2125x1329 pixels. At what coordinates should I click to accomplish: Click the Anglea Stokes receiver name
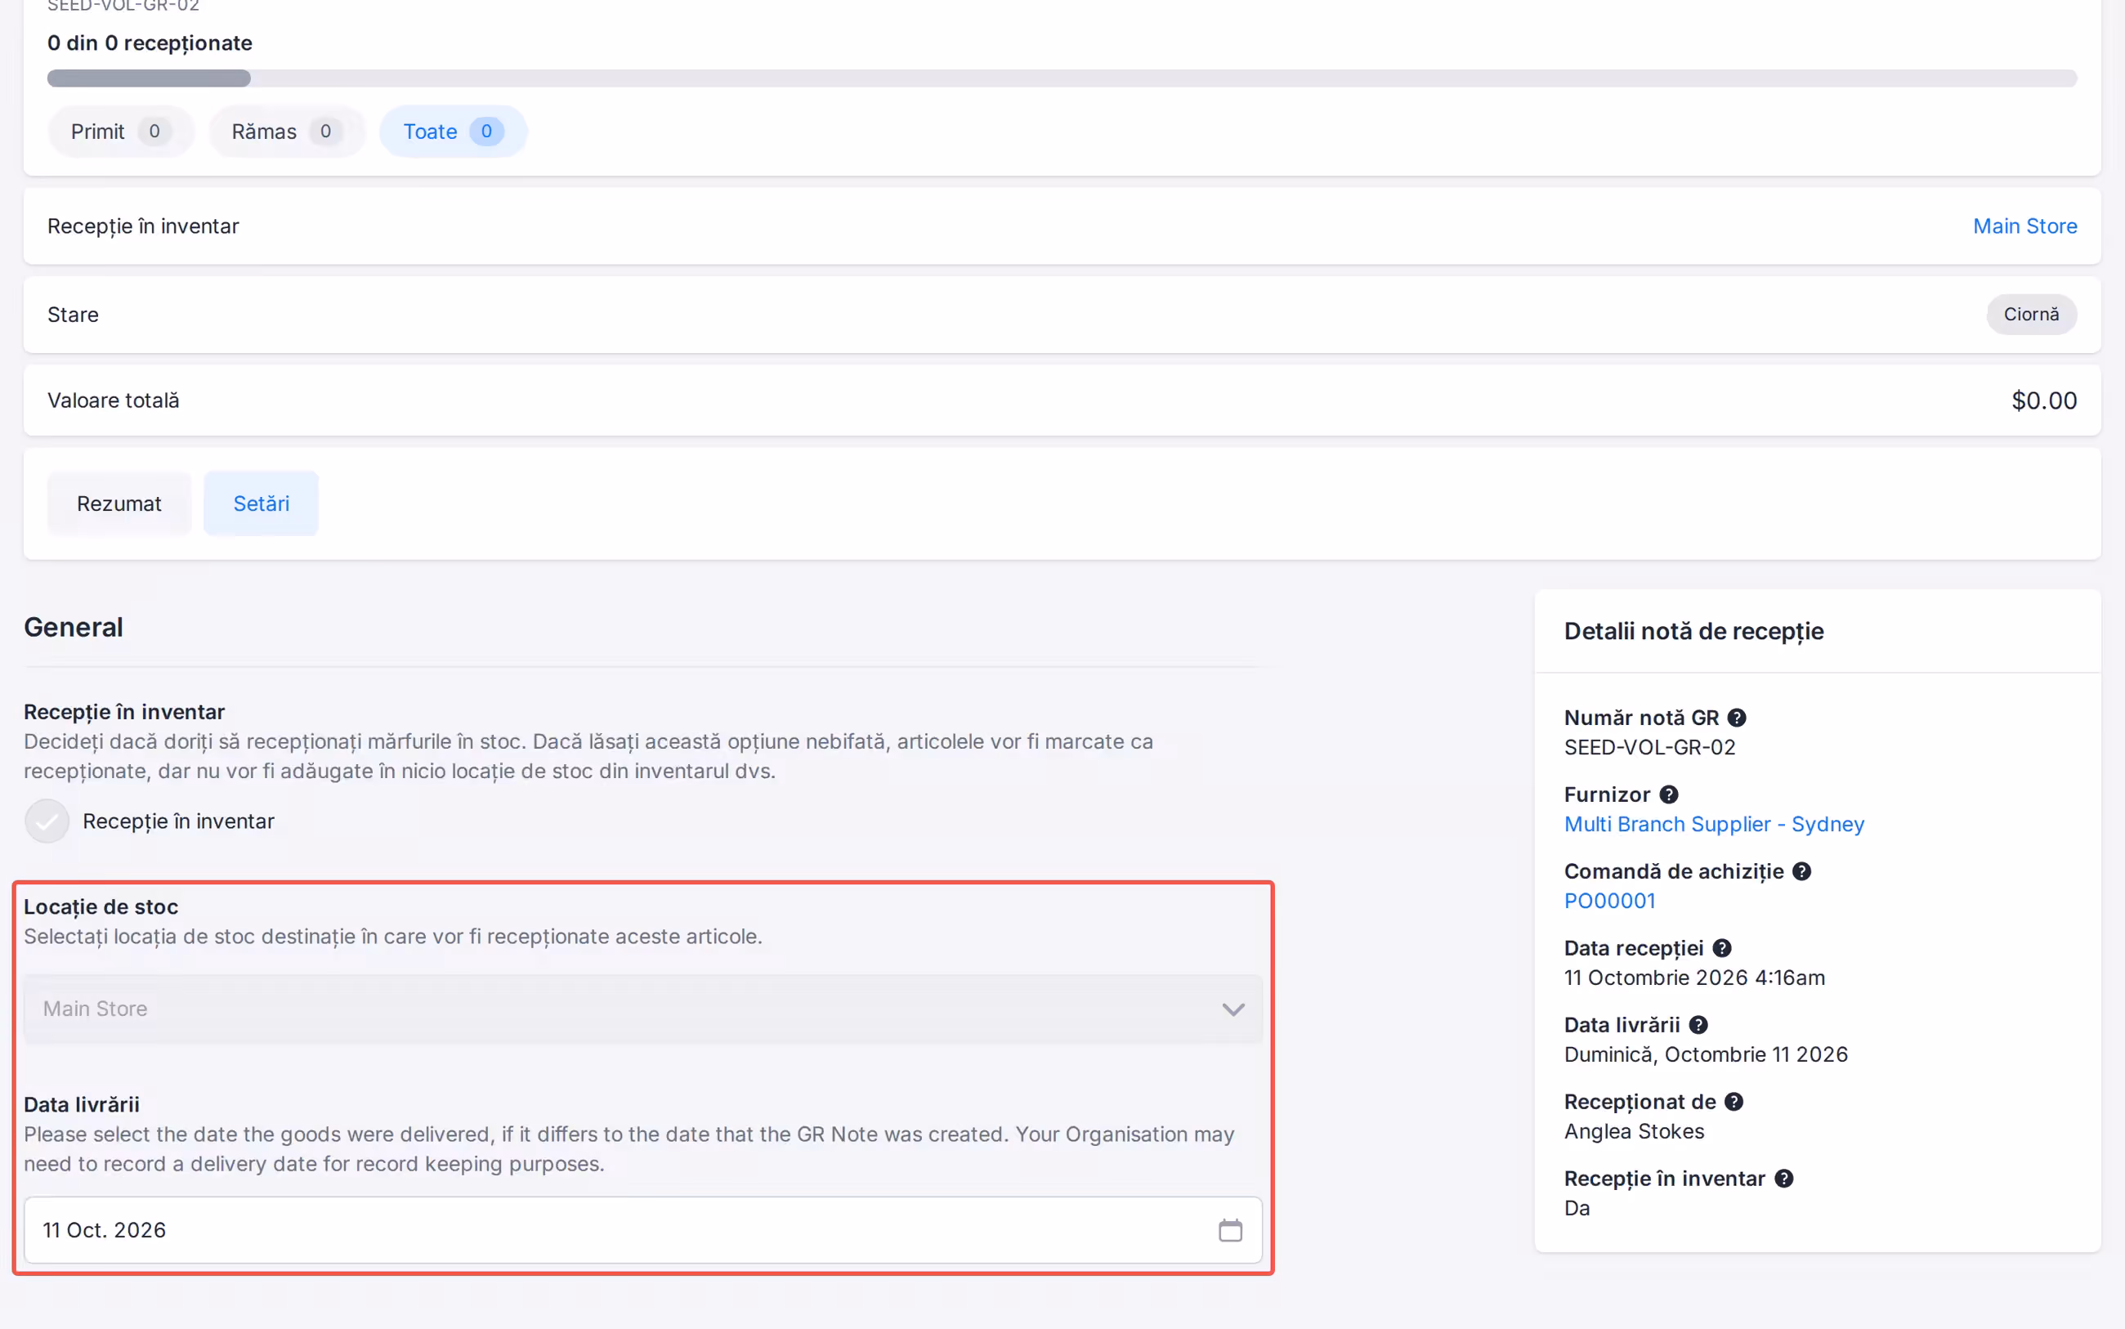click(1634, 1131)
